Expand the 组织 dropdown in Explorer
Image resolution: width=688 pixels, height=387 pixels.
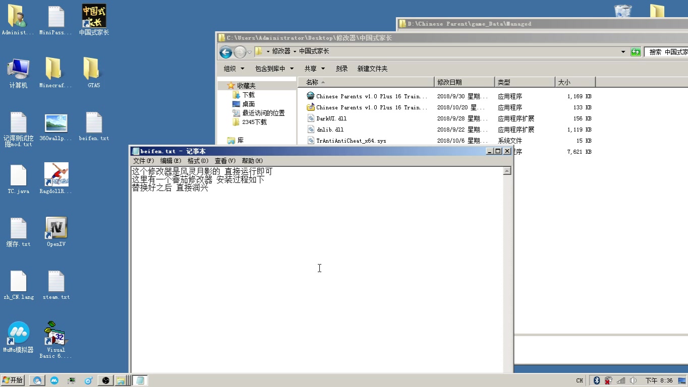[x=234, y=69]
